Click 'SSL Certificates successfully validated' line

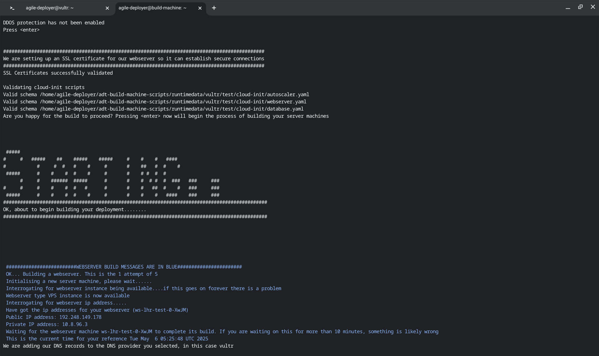[x=58, y=73]
